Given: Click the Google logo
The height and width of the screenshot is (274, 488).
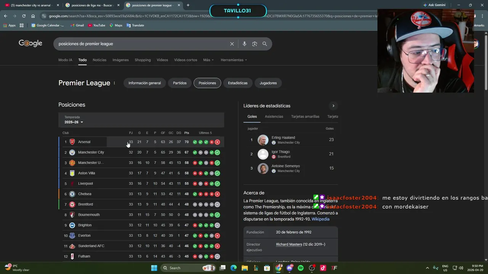Looking at the screenshot, I should click(30, 43).
